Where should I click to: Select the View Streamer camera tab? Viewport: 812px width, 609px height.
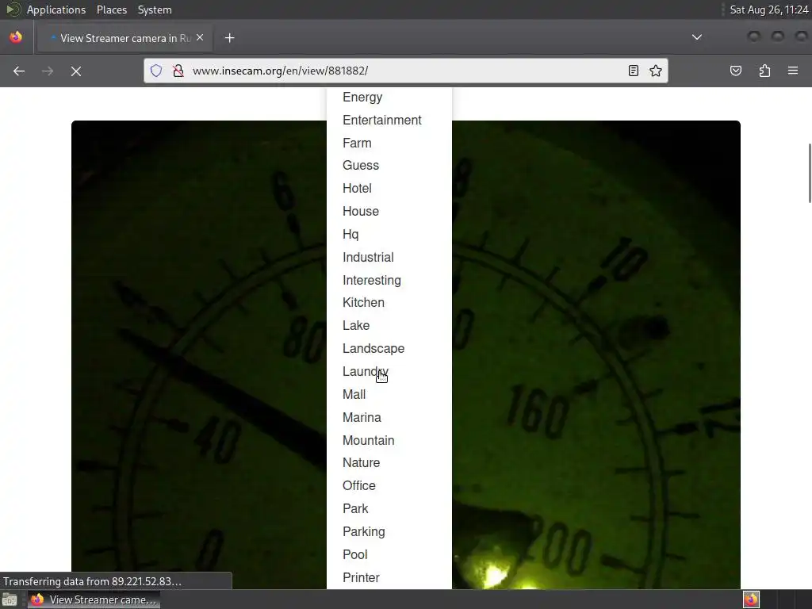coord(124,38)
